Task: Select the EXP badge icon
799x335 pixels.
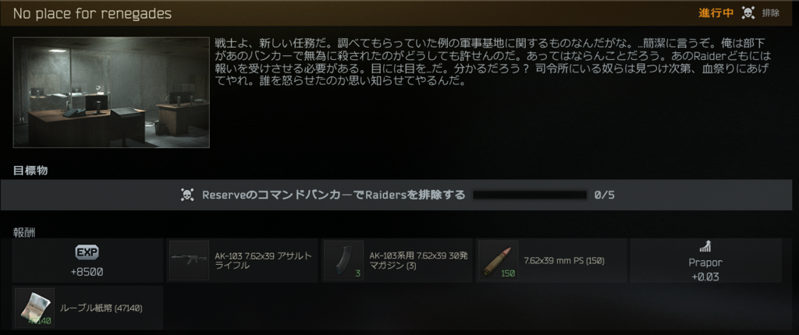Action: pos(87,252)
